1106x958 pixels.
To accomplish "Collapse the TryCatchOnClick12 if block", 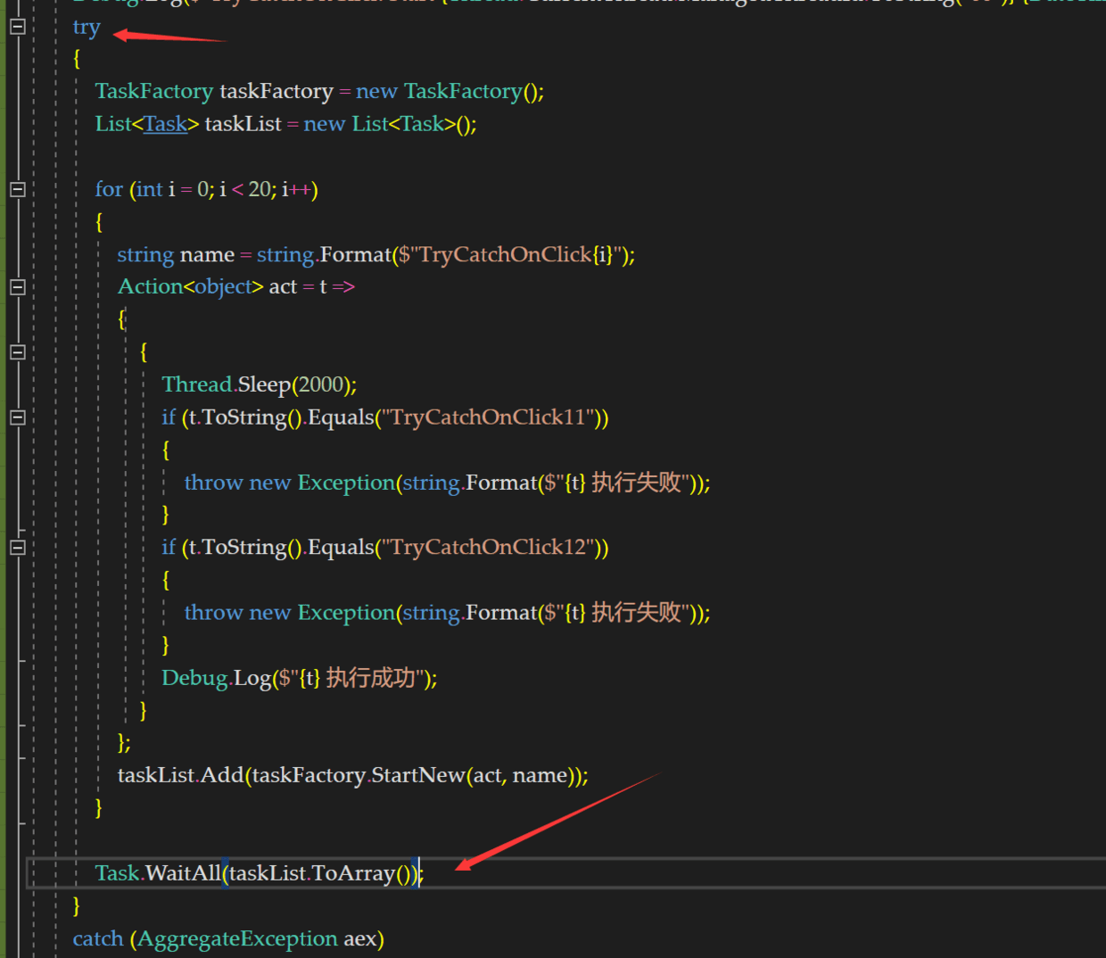I will click(17, 548).
